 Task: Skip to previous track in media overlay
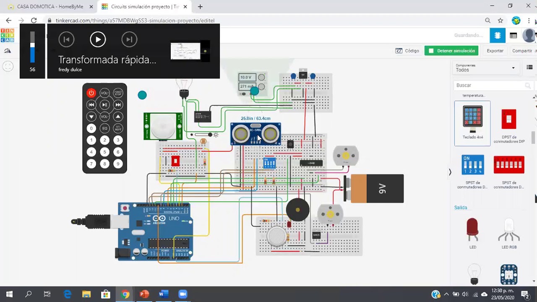pyautogui.click(x=66, y=39)
